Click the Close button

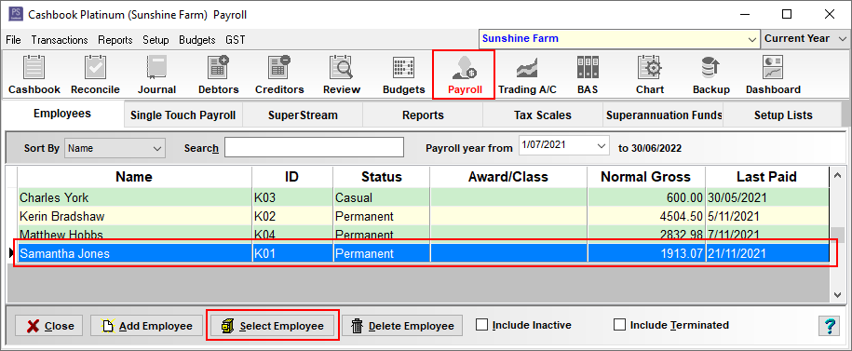(49, 326)
